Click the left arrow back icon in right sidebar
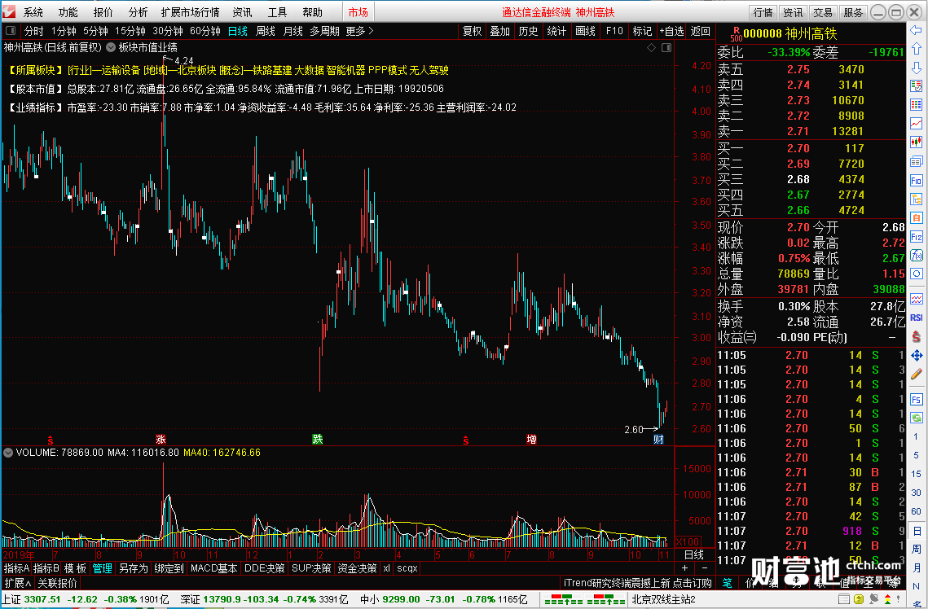This screenshot has width=928, height=609. click(x=916, y=29)
